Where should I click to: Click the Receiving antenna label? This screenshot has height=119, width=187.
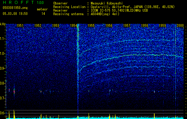68,14
